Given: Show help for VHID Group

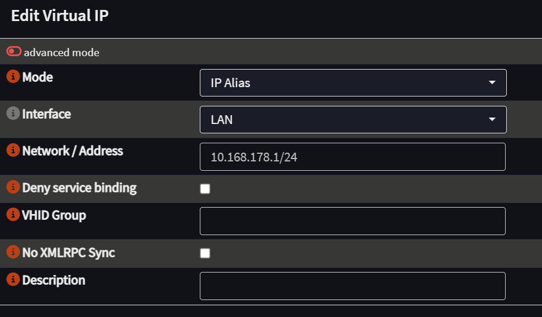Looking at the screenshot, I should click(x=13, y=215).
